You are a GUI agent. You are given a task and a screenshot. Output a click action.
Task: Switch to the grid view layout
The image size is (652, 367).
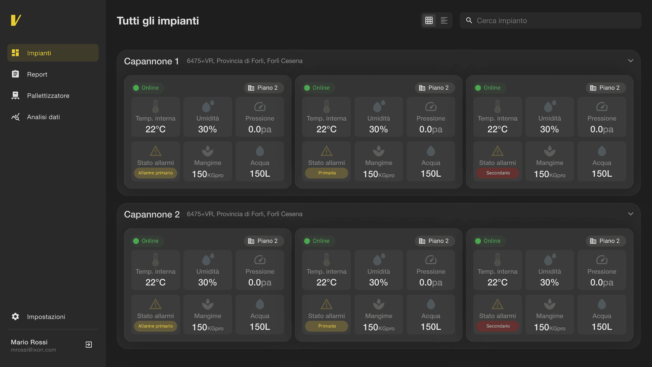429,20
